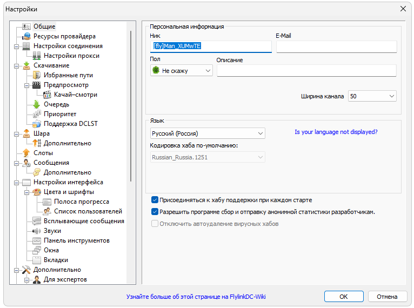
Task: Click the Дополнительно icon under Сообщения
Action: coord(37,172)
